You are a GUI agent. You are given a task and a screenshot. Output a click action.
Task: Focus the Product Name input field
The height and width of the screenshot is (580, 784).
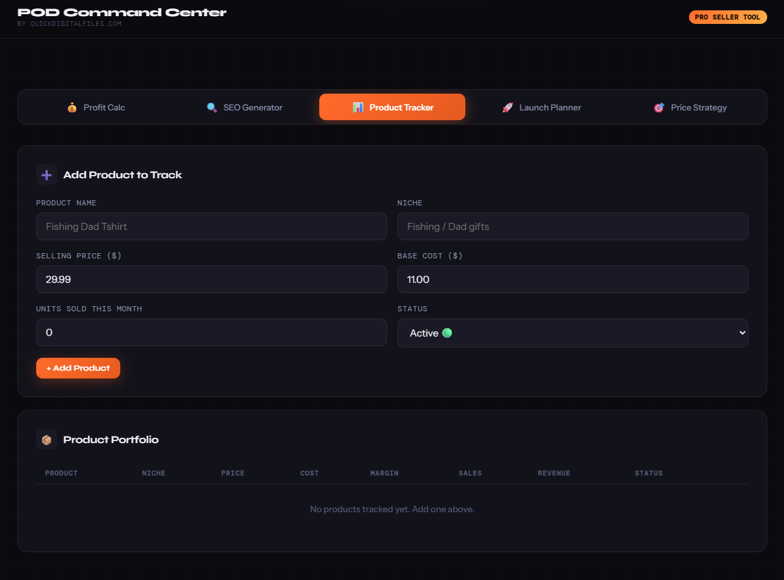coord(211,227)
